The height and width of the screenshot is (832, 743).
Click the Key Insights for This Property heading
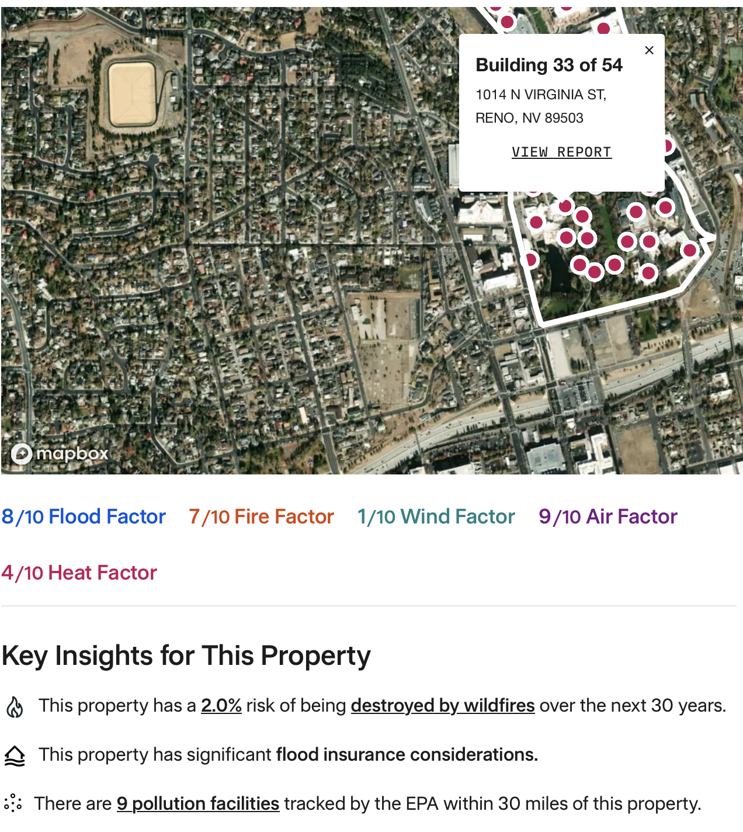[x=186, y=656]
